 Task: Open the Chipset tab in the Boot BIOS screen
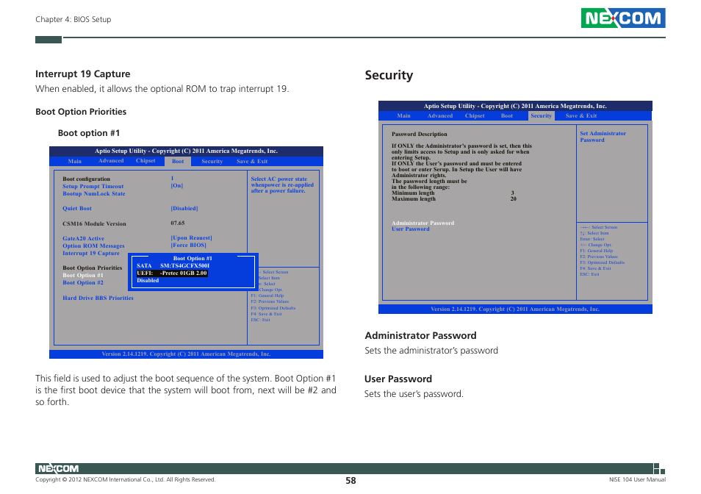(145, 160)
